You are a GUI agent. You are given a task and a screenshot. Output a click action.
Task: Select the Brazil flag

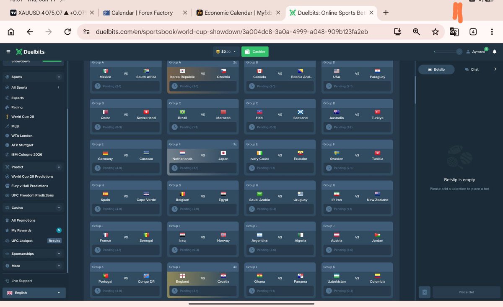182,112
